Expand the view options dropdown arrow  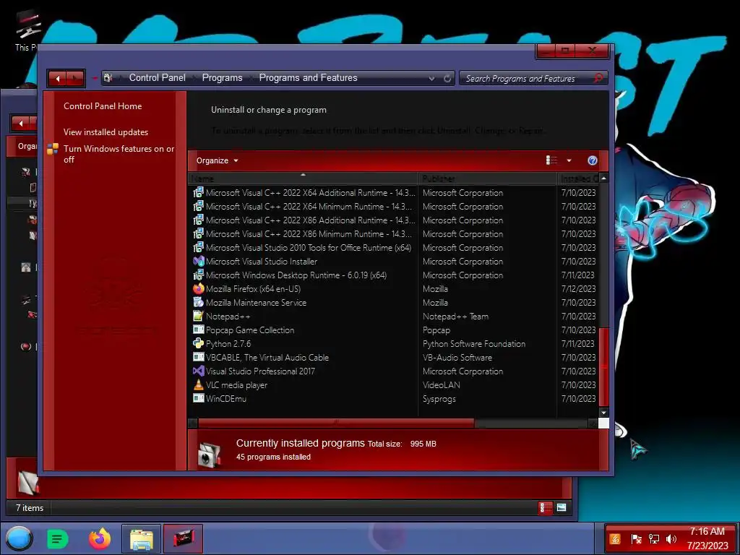(x=569, y=160)
